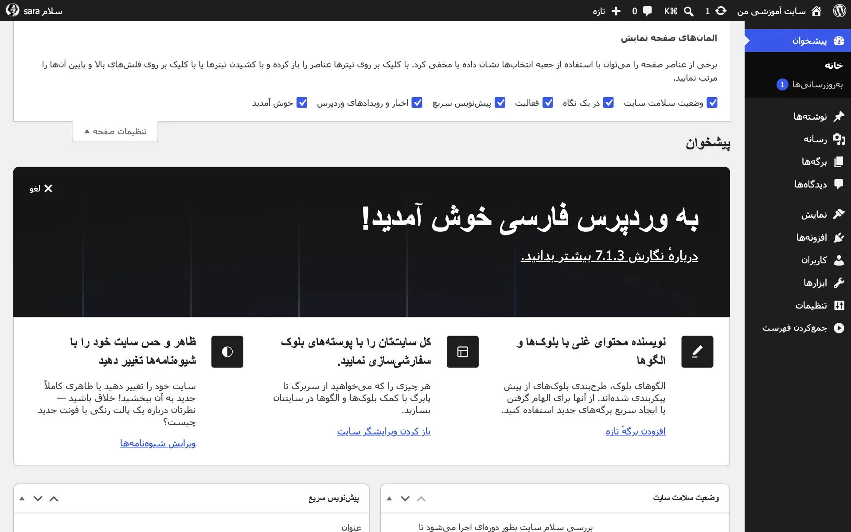The image size is (851, 532).
Task: Click the half-circle styles icon tile
Action: click(227, 352)
